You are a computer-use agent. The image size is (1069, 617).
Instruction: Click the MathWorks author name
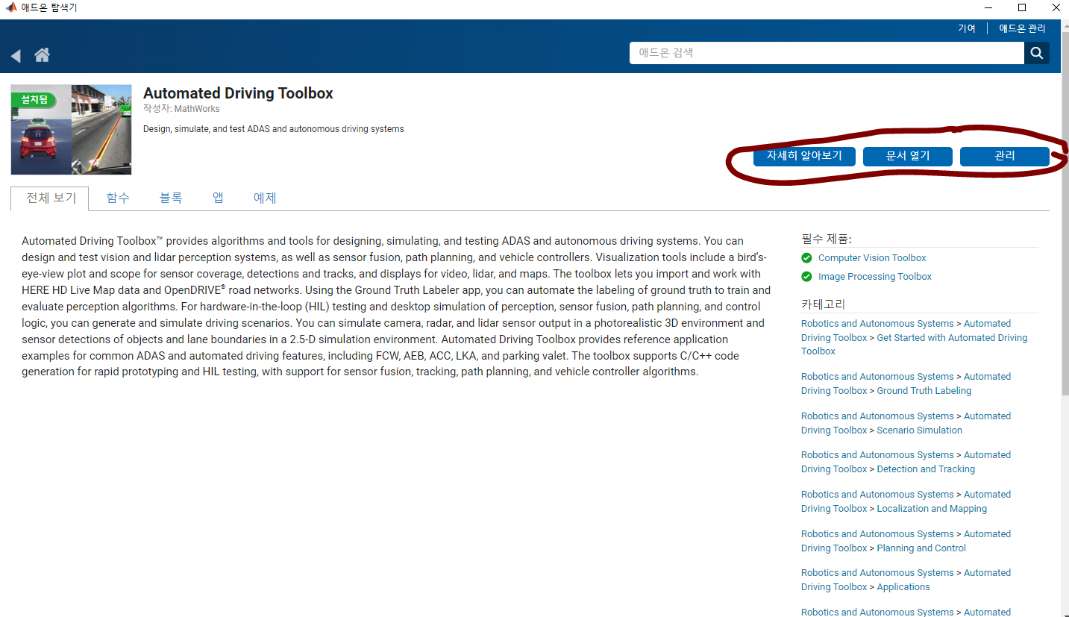pos(197,109)
